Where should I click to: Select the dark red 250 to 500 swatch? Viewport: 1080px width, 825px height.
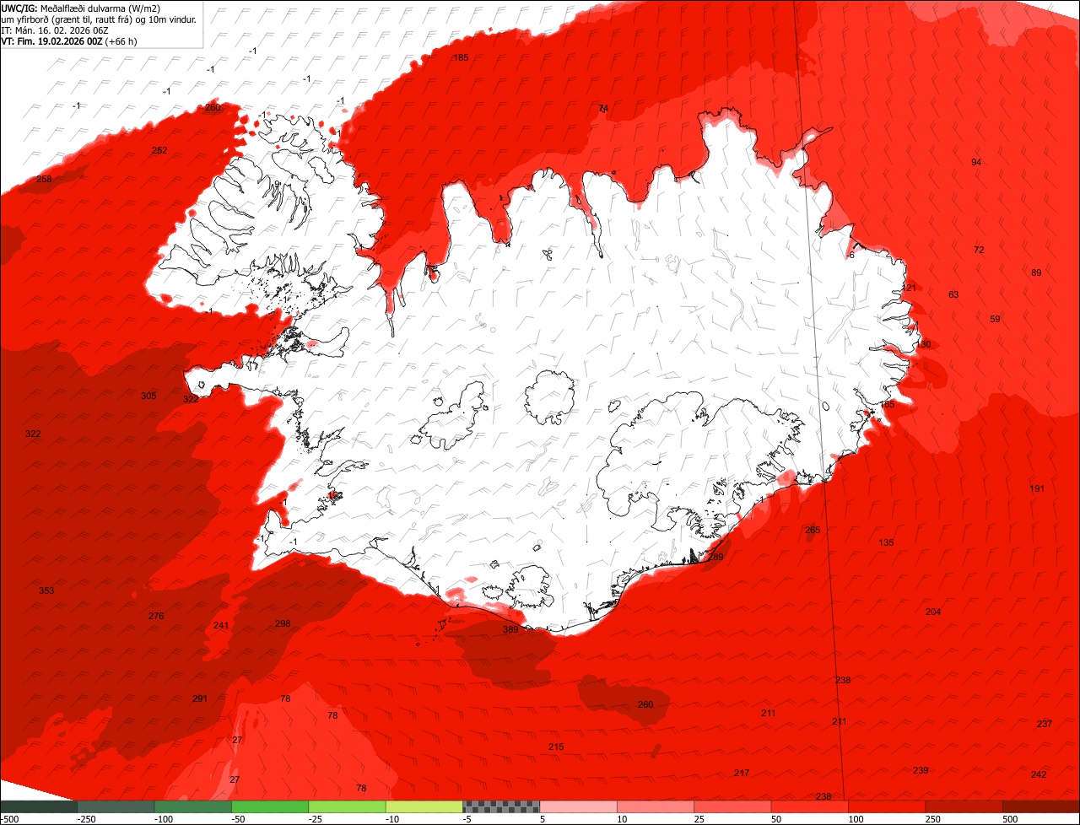pyautogui.click(x=964, y=806)
